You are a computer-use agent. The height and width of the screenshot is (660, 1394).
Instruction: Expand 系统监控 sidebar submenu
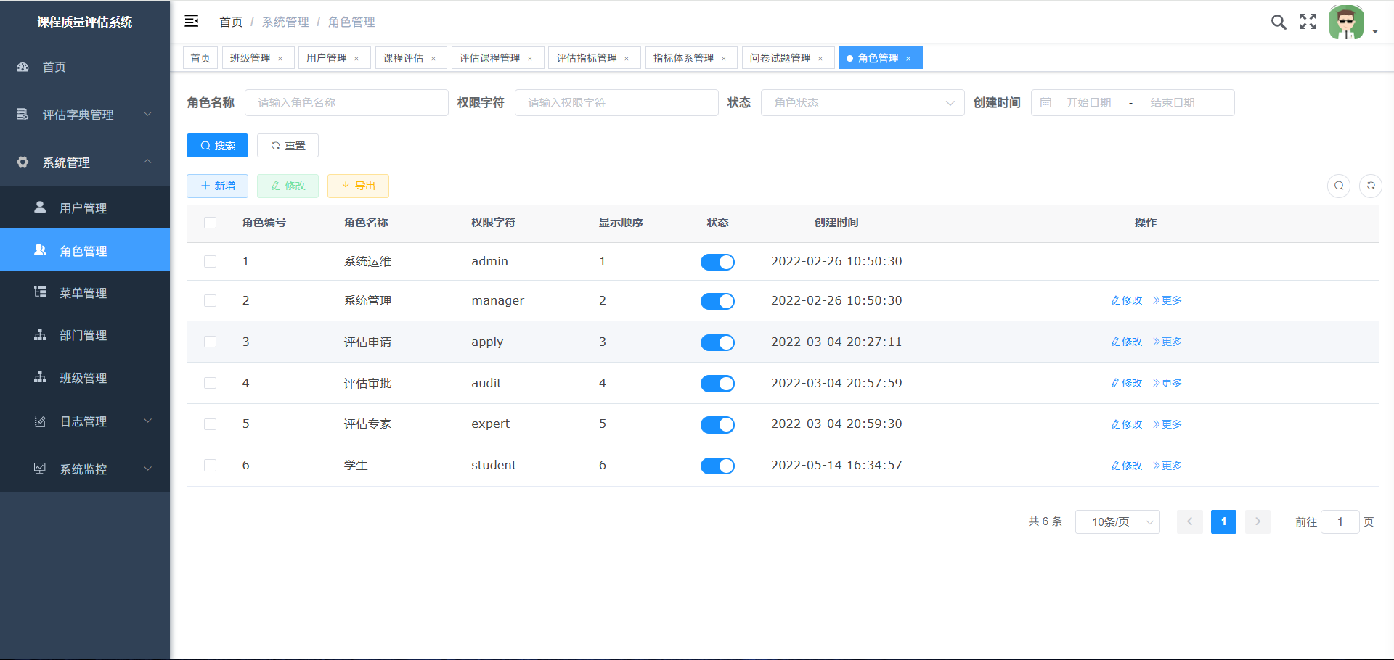[x=147, y=469]
